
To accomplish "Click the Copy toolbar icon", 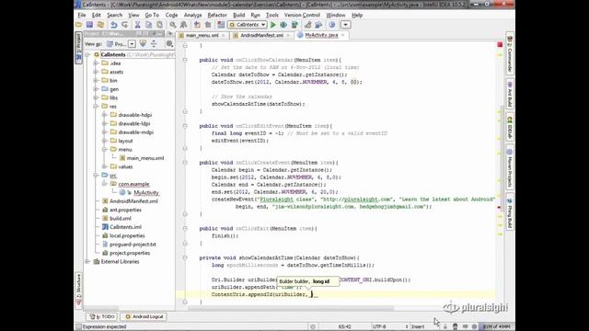I will coord(149,25).
